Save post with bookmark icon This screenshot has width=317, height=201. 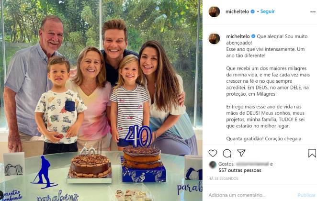[x=312, y=153]
